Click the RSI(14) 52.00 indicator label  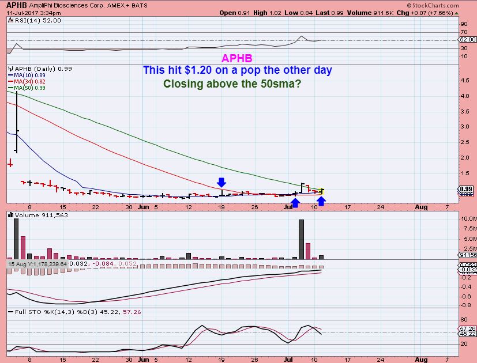[37, 20]
